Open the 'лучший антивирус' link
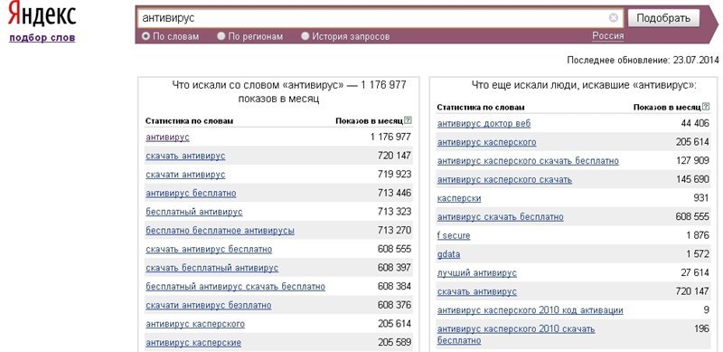 click(x=477, y=273)
